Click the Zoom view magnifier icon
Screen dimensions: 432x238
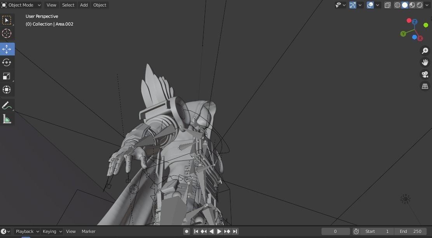(x=425, y=51)
